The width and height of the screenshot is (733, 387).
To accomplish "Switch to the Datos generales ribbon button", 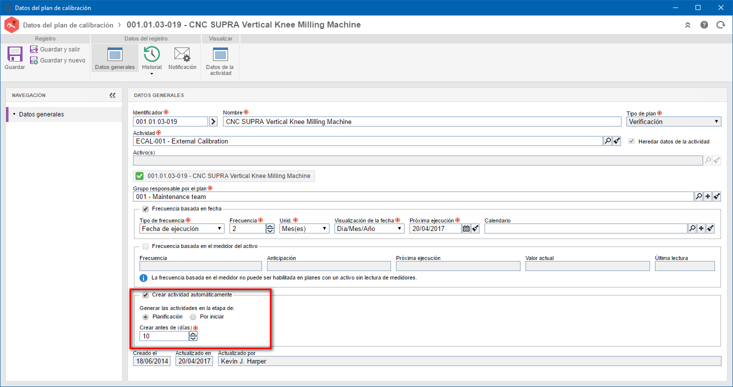I will (114, 58).
